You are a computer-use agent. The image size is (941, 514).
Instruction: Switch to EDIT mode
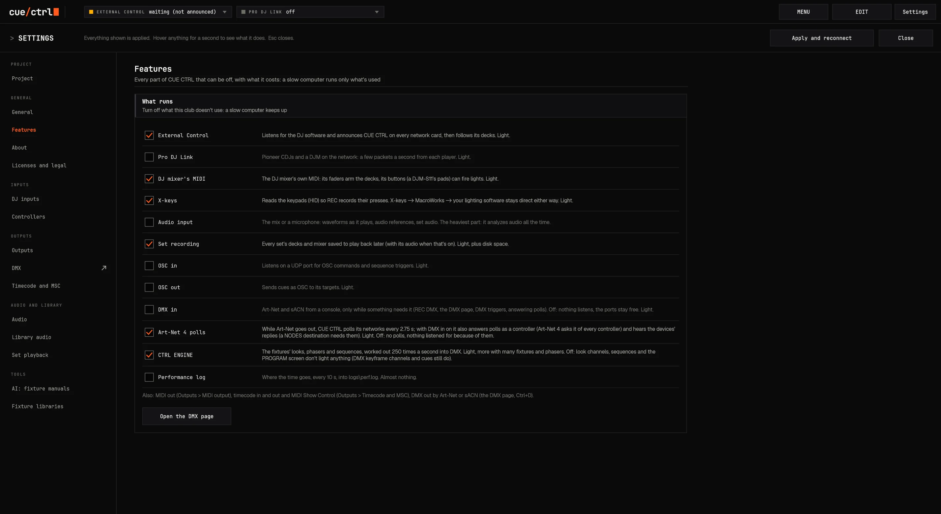pos(862,12)
